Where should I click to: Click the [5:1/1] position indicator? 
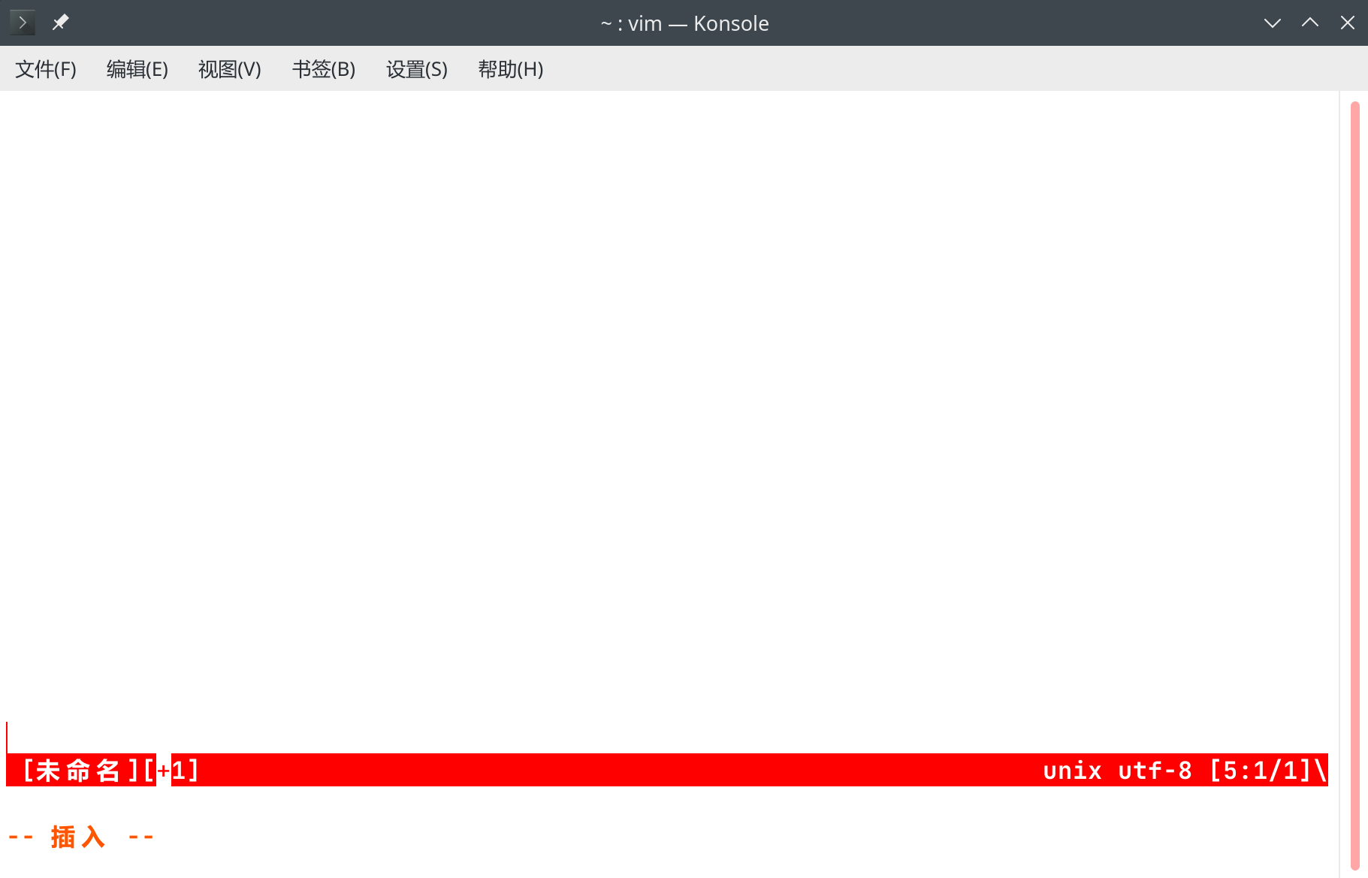tap(1260, 770)
